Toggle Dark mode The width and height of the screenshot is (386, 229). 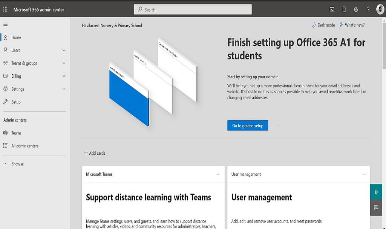(x=323, y=25)
